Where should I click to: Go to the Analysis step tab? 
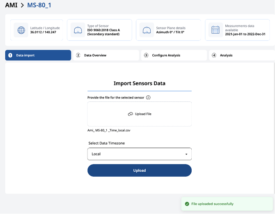(x=226, y=55)
